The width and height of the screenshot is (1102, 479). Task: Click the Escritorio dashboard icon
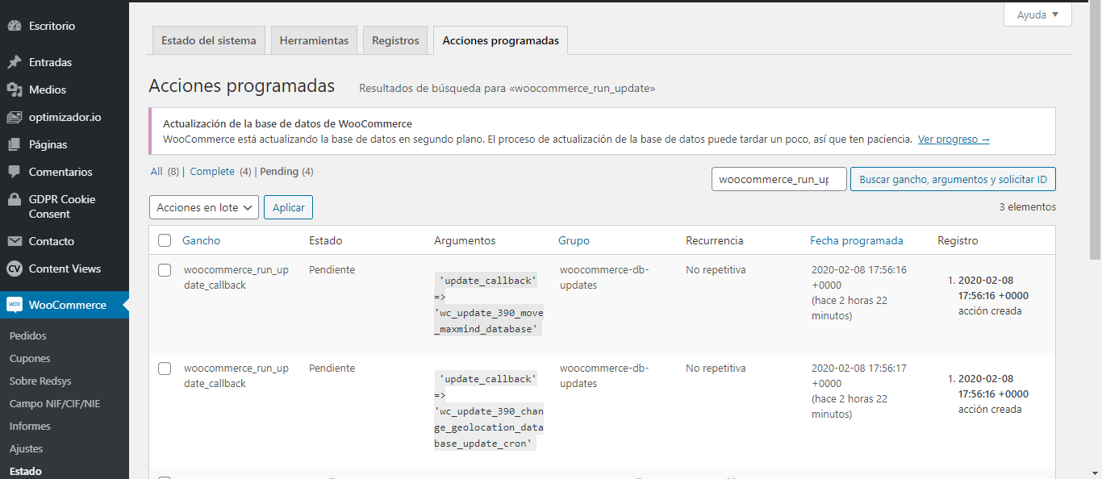[15, 26]
